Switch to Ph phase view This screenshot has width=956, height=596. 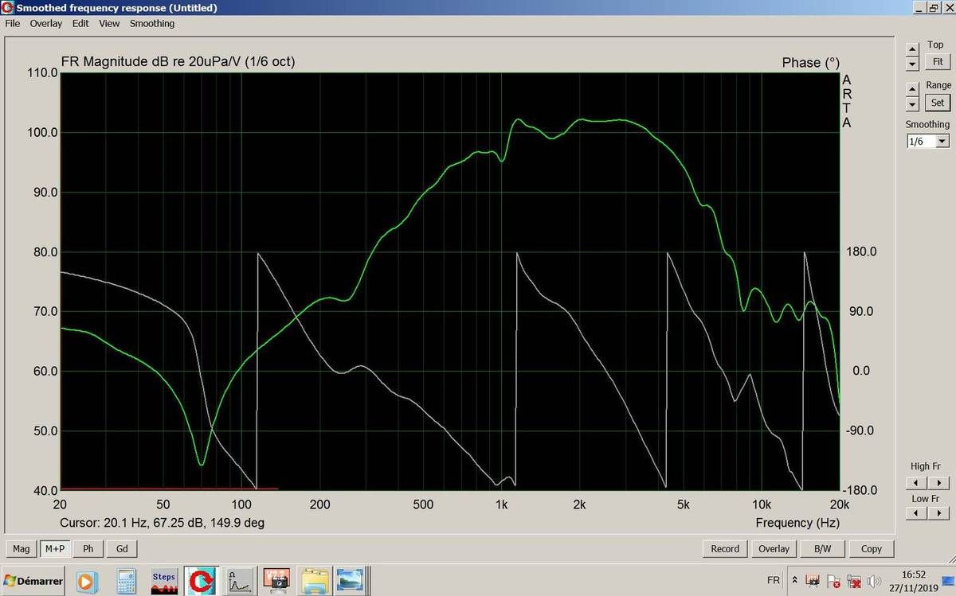tap(88, 548)
